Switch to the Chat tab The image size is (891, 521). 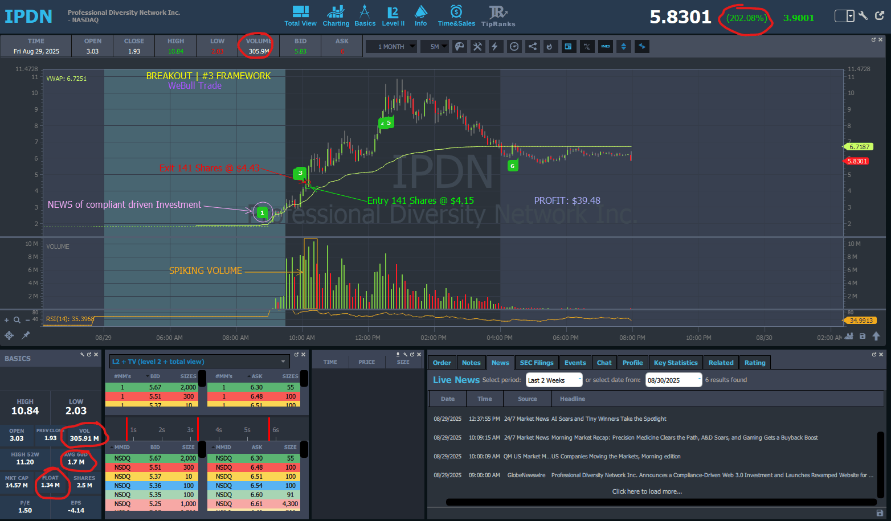(x=604, y=363)
